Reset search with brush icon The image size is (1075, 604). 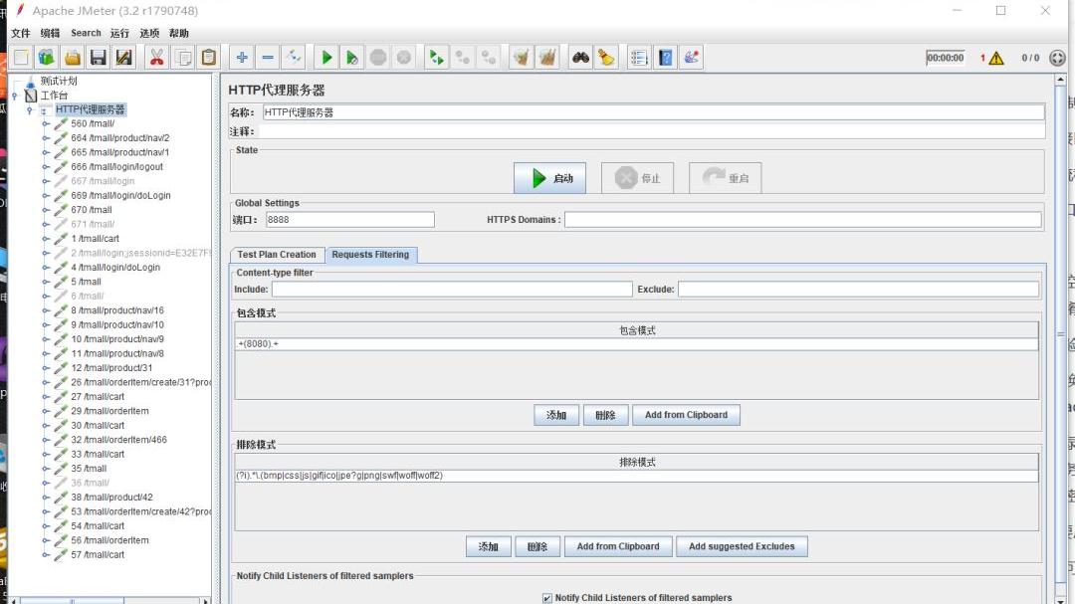click(x=606, y=58)
